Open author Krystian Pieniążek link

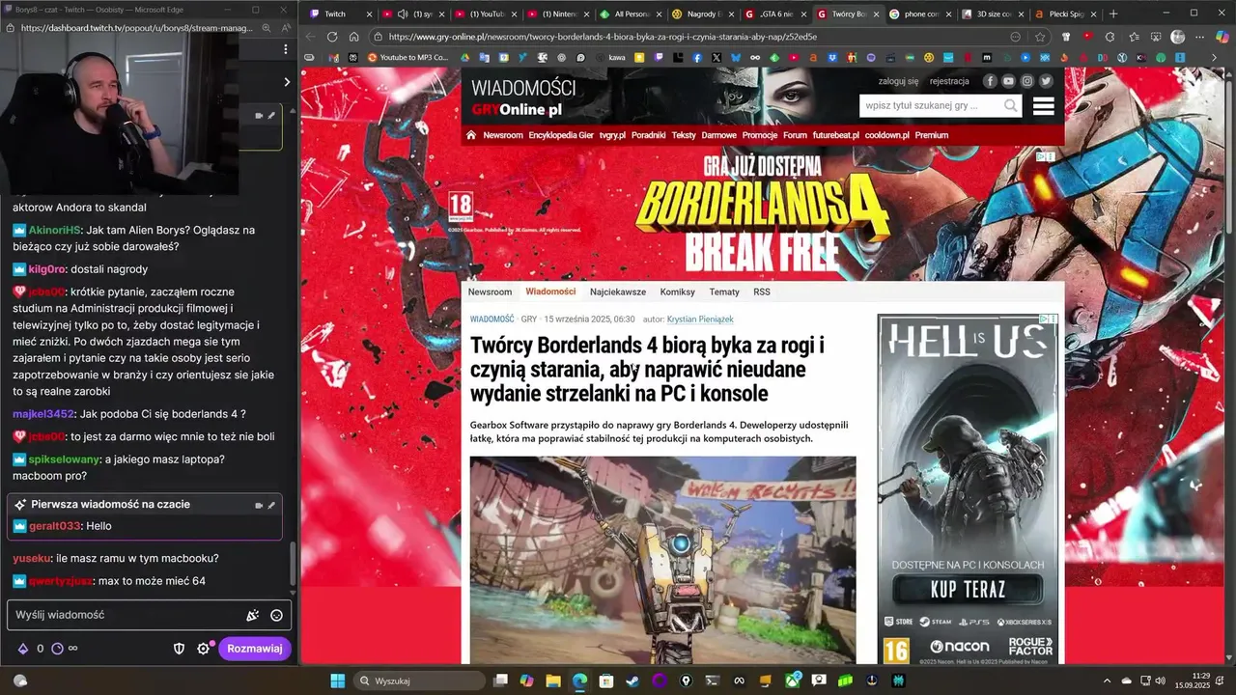click(700, 319)
